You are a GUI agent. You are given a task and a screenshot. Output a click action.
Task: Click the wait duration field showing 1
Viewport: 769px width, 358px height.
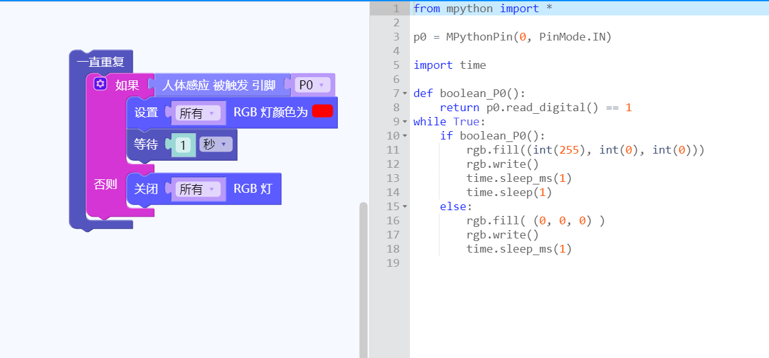coord(183,145)
